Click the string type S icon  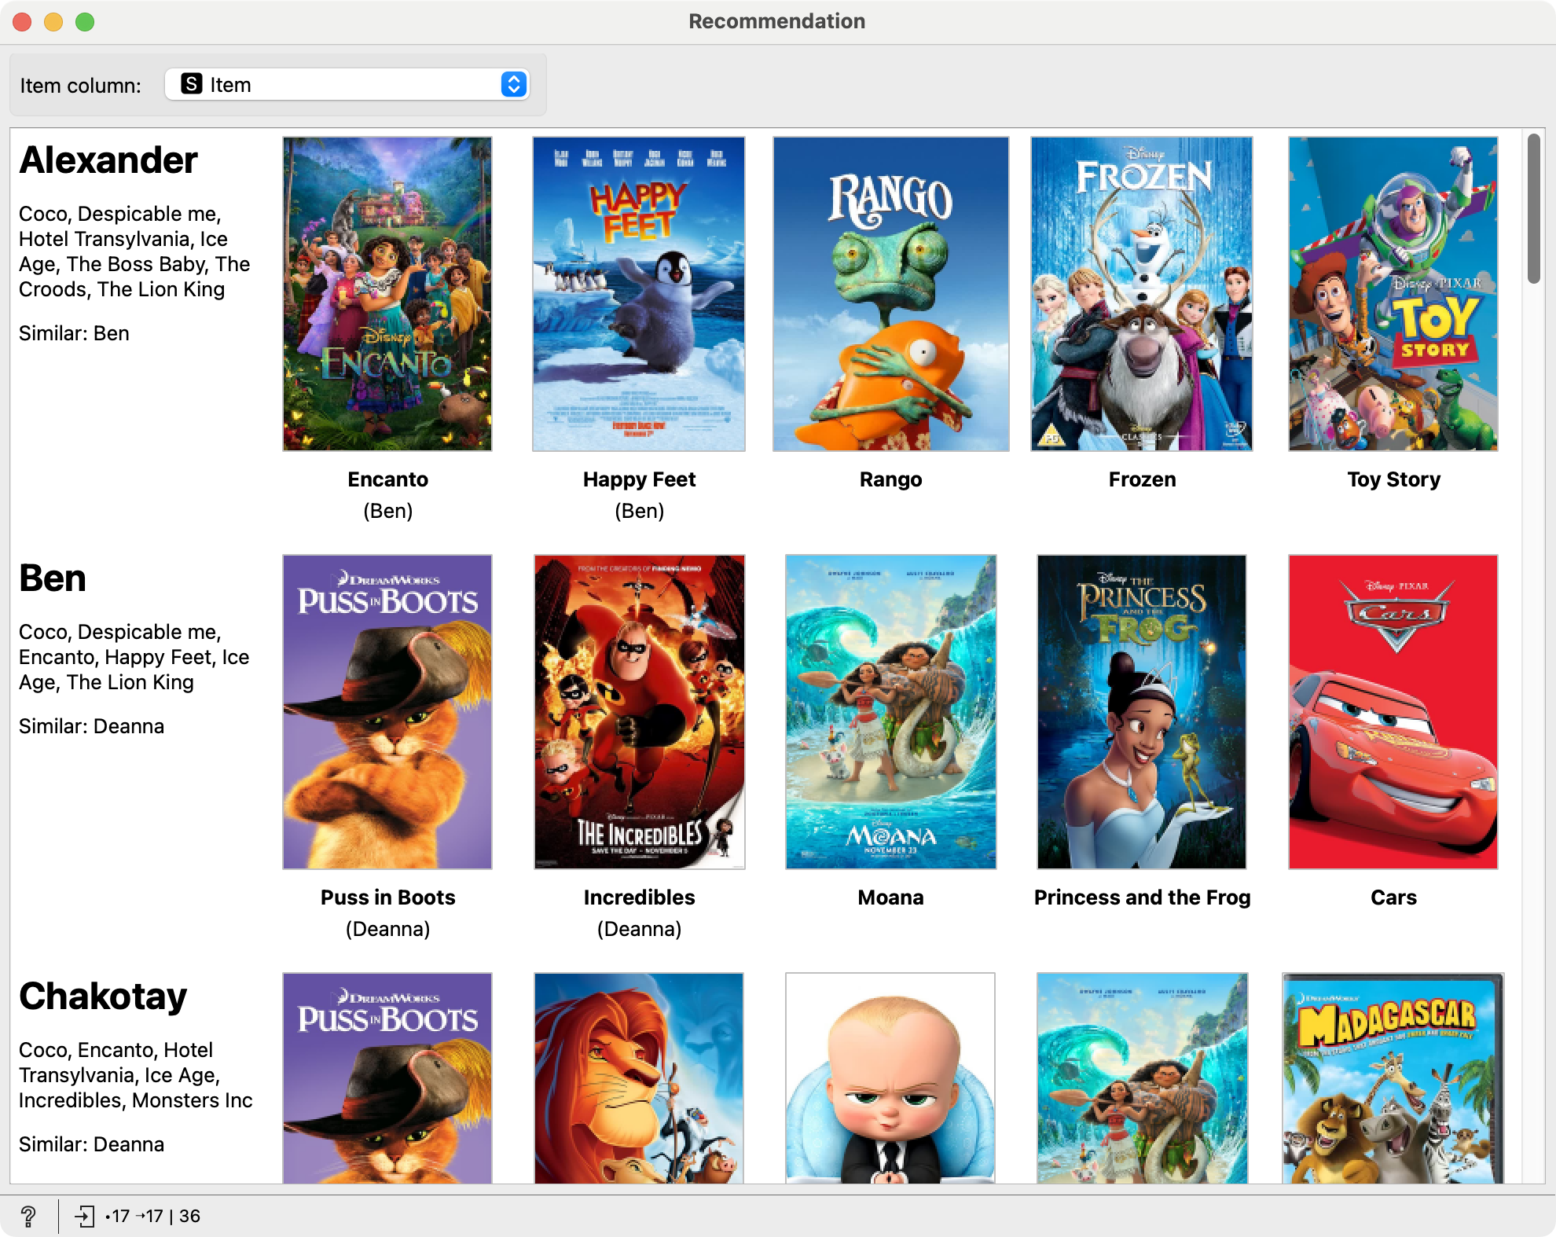coord(191,84)
